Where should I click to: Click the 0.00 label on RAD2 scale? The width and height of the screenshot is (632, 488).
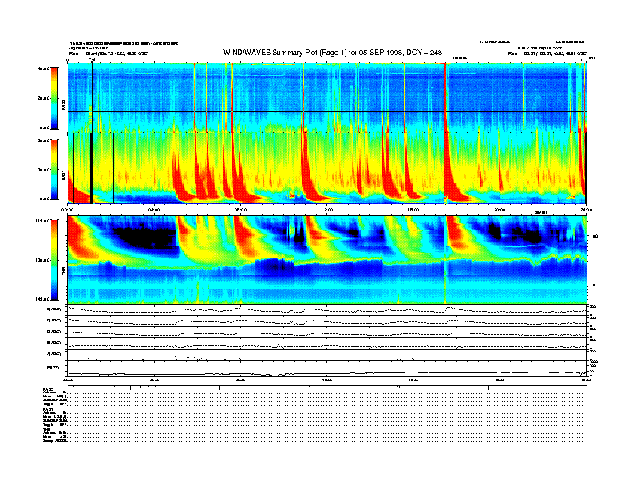45,128
